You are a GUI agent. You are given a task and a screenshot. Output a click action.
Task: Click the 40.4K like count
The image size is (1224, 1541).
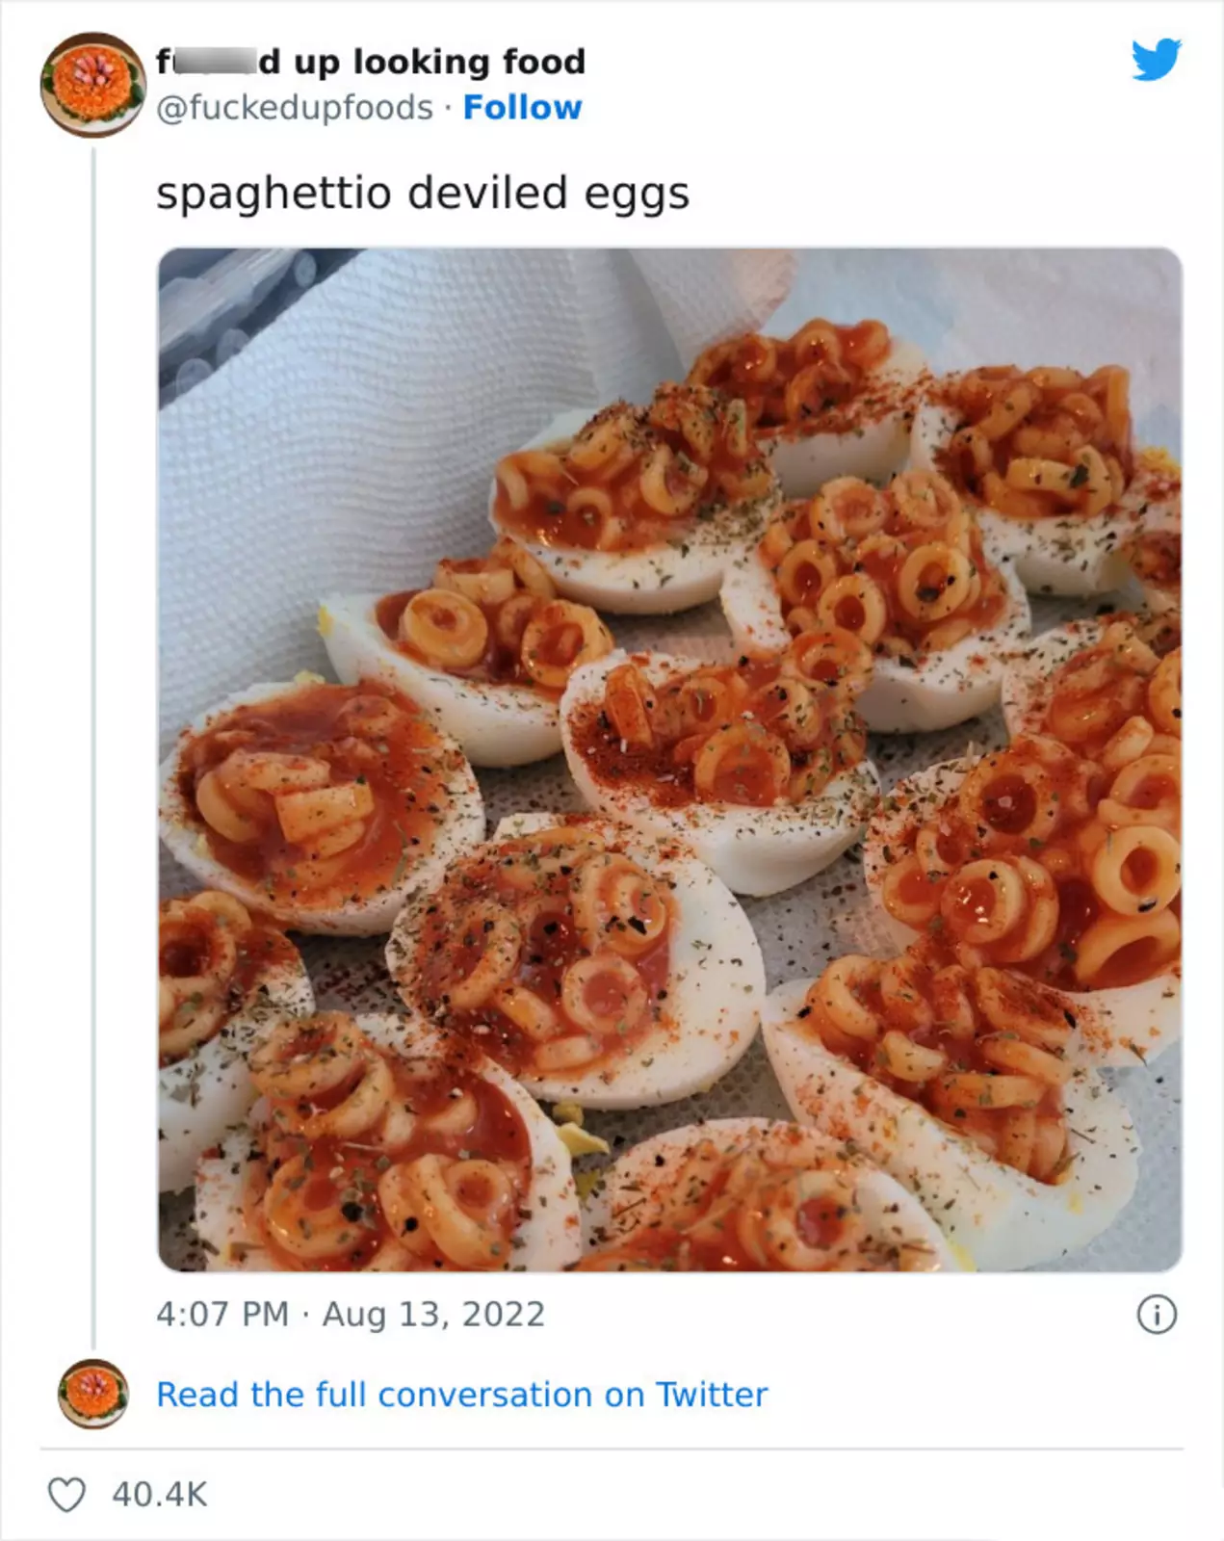coord(160,1495)
